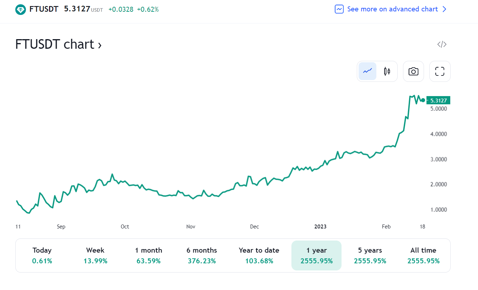Click the Sep label on time axis
The width and height of the screenshot is (478, 290).
pyautogui.click(x=61, y=227)
